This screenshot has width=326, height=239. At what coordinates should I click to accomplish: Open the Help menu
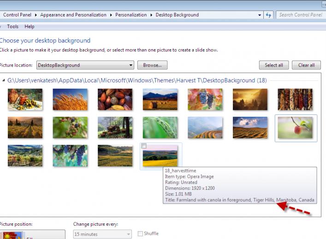[x=30, y=27]
